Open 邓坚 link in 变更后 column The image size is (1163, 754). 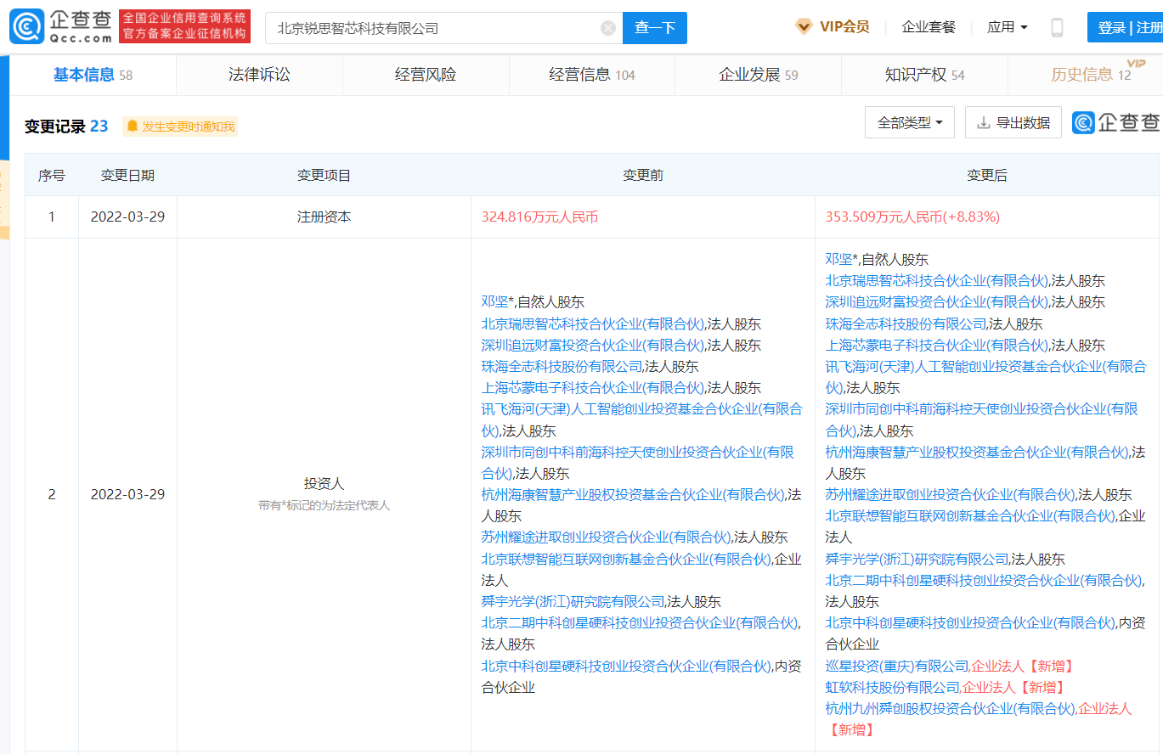tap(838, 259)
